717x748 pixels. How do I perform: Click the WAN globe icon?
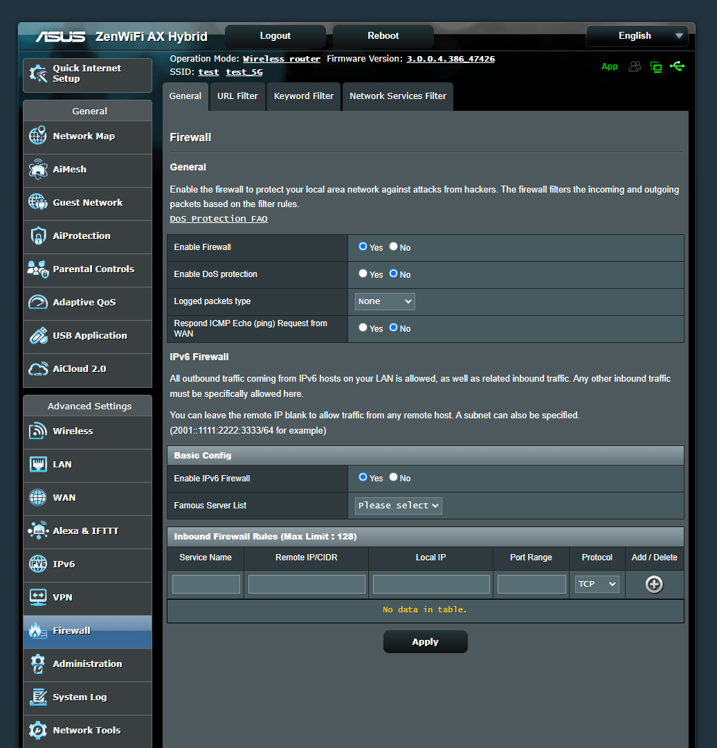(38, 497)
